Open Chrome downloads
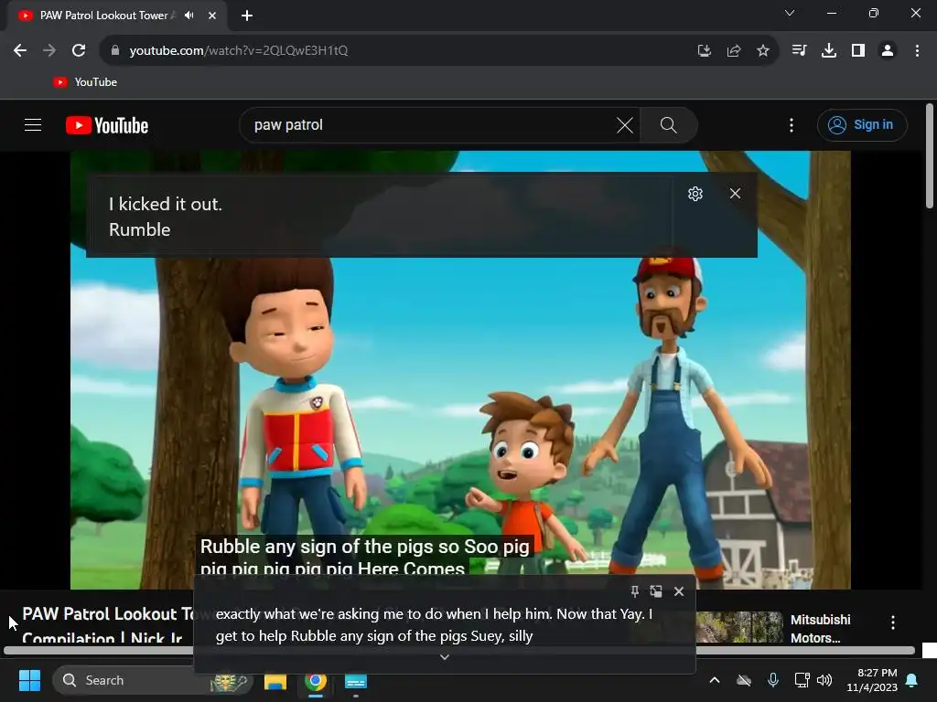The width and height of the screenshot is (937, 702). pos(829,51)
